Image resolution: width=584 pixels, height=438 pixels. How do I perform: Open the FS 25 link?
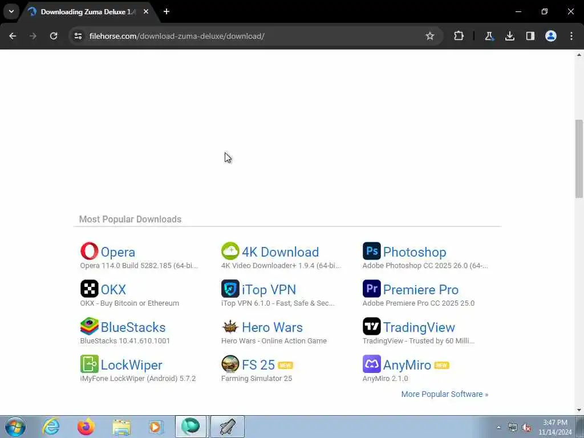point(258,365)
